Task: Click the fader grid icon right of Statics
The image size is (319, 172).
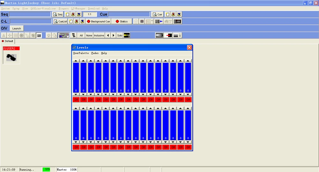Action: 149,21
